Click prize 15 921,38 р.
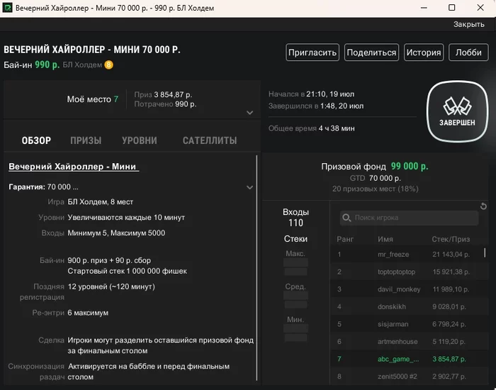The width and height of the screenshot is (496, 390). [451, 272]
